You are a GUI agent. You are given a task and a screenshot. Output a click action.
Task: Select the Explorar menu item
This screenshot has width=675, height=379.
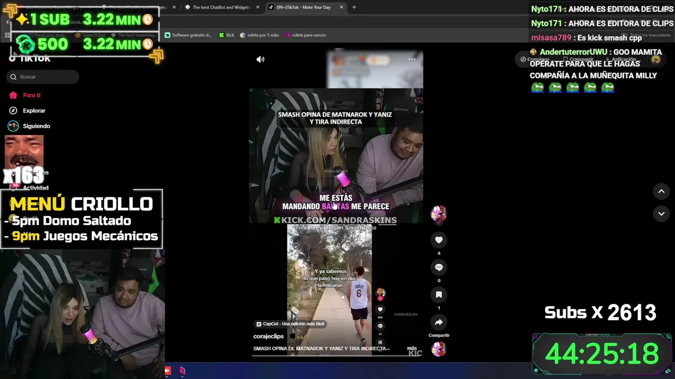coord(34,111)
